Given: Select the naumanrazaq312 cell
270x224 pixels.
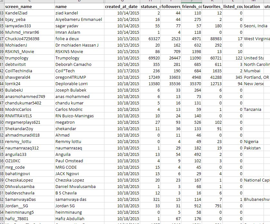Looking at the screenshot, I should [29, 148].
